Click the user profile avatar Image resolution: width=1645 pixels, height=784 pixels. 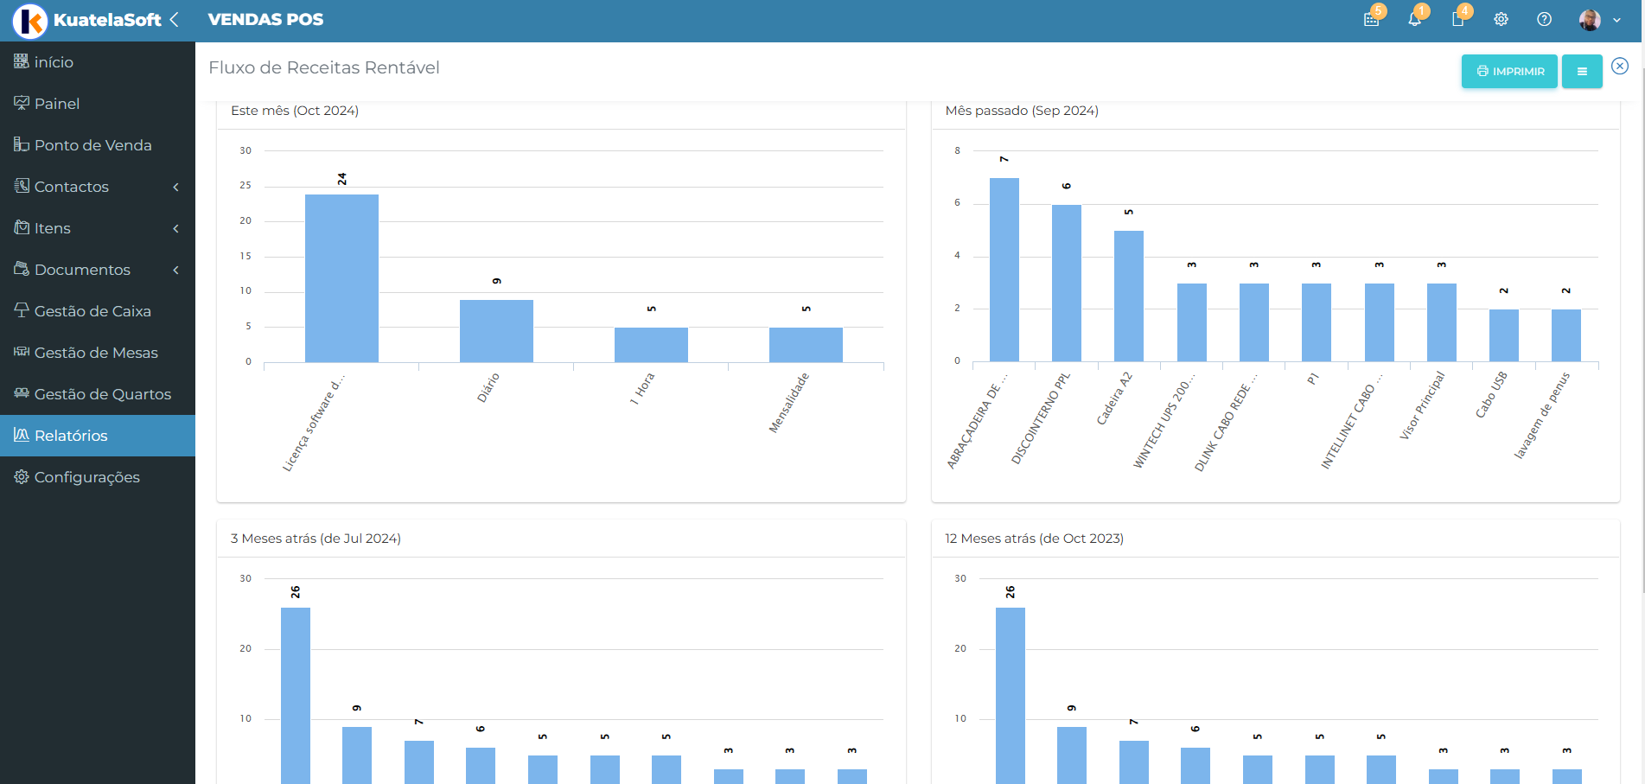coord(1590,20)
